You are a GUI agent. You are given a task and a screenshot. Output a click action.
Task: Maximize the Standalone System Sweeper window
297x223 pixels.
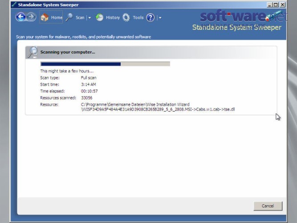276,5
